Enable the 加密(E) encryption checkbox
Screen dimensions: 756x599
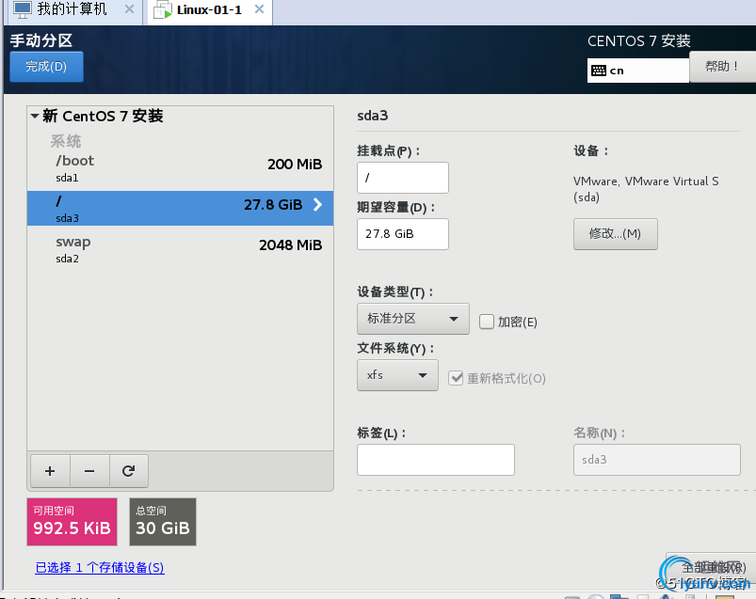point(487,322)
